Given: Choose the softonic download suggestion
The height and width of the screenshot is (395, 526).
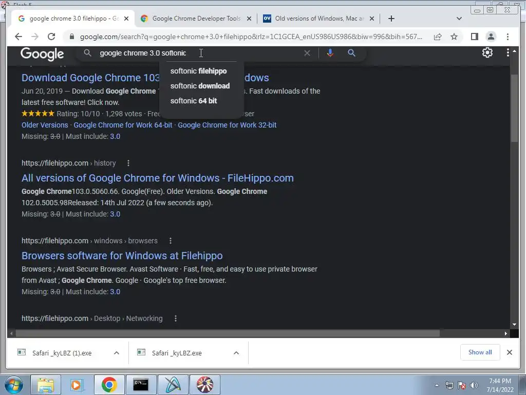Looking at the screenshot, I should [x=200, y=86].
